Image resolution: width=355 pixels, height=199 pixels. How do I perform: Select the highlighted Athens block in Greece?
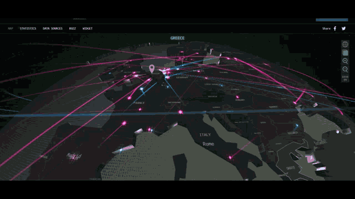coord(310,159)
